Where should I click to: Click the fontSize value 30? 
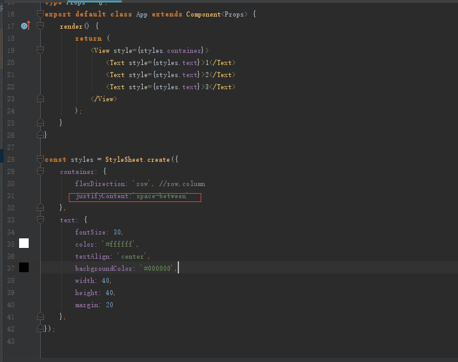pyautogui.click(x=118, y=232)
